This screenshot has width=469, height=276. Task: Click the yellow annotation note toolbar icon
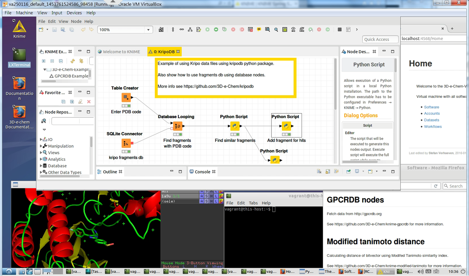[259, 30]
